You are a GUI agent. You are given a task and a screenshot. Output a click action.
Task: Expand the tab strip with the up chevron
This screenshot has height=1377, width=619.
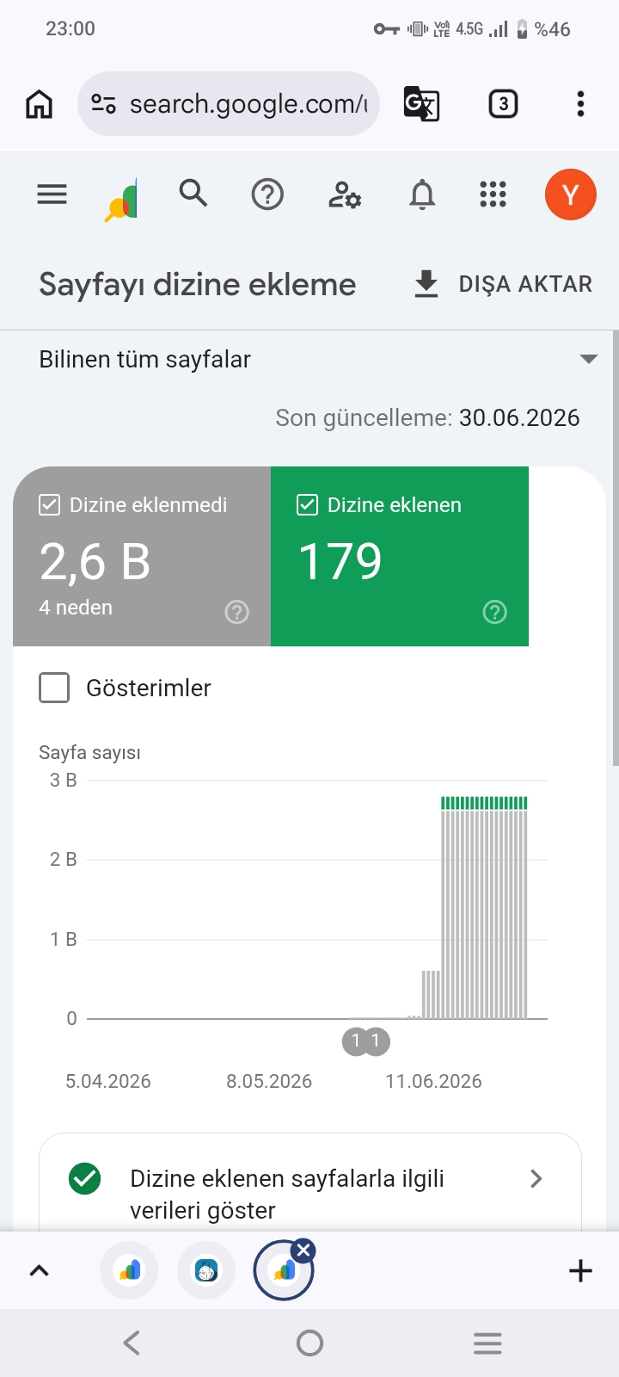point(40,1271)
